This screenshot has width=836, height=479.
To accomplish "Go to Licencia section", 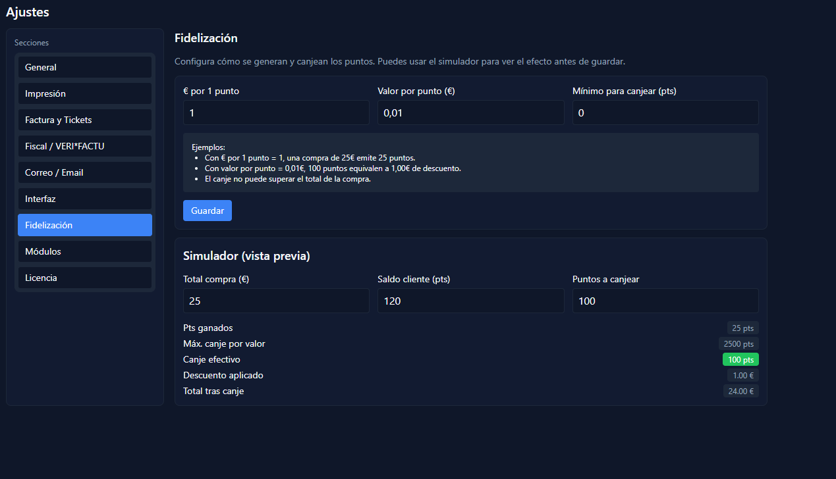I will tap(84, 278).
